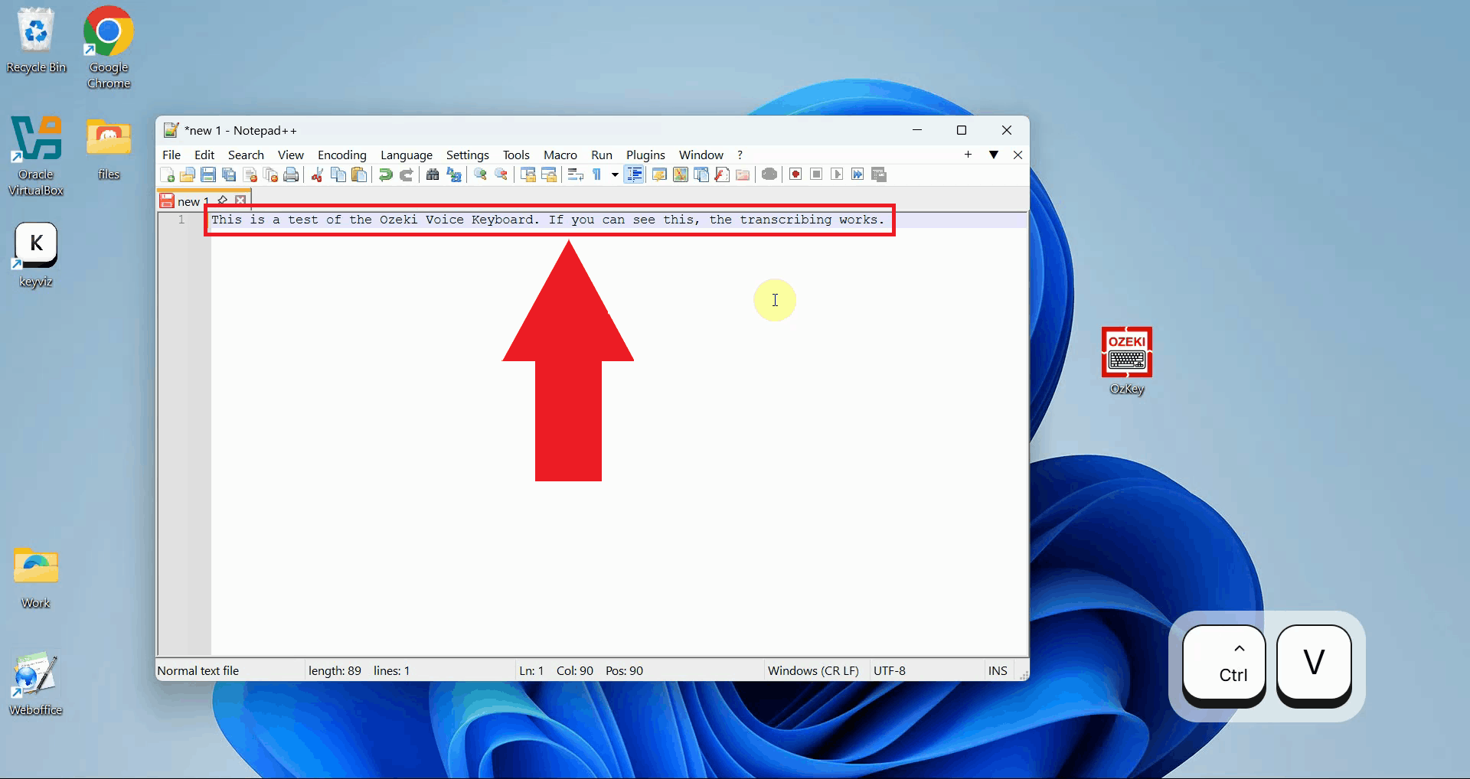Open the Encoding menu
The width and height of the screenshot is (1470, 779).
click(341, 155)
